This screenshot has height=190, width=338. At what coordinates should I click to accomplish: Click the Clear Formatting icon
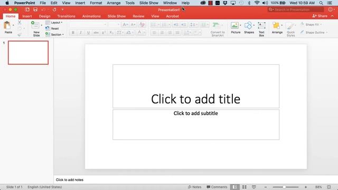tap(142, 25)
